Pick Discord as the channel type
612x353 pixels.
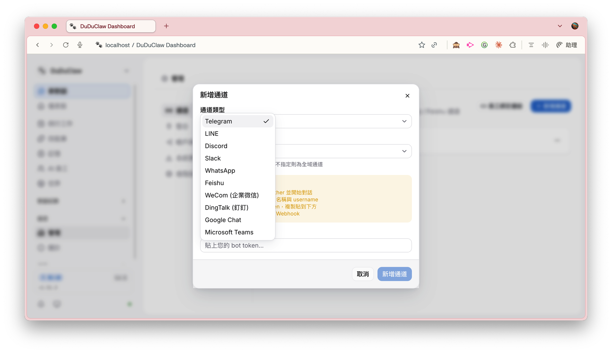tap(237, 146)
